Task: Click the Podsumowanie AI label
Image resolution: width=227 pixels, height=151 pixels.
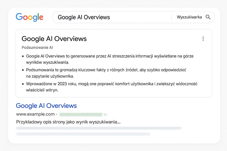Action: point(37,47)
